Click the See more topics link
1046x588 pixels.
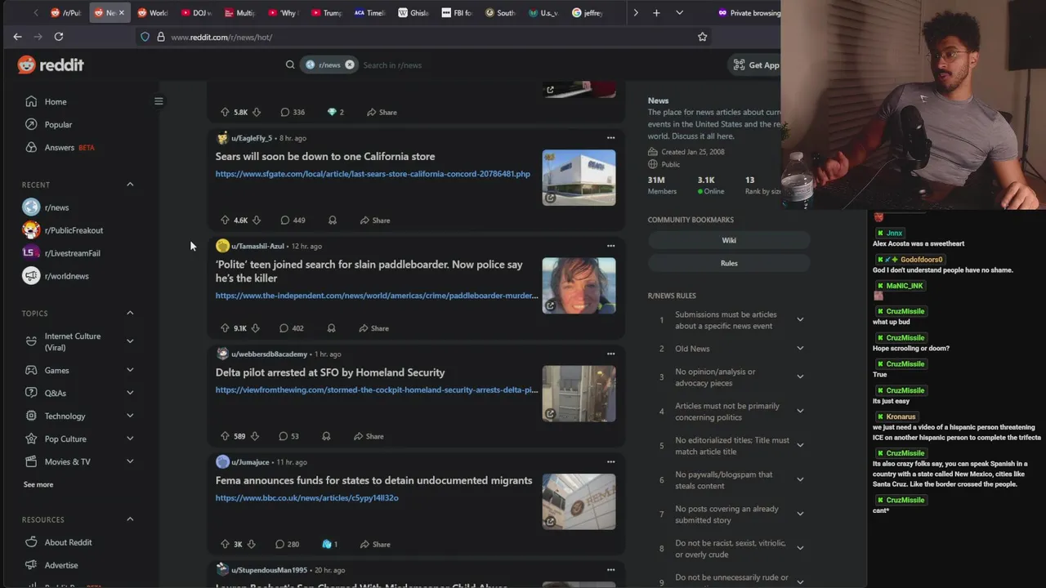point(38,484)
